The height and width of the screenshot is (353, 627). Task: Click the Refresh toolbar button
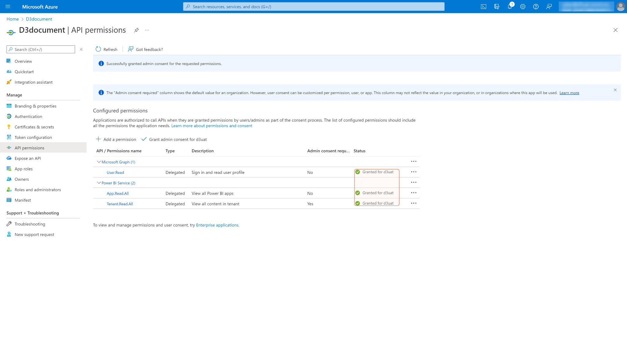pos(107,49)
